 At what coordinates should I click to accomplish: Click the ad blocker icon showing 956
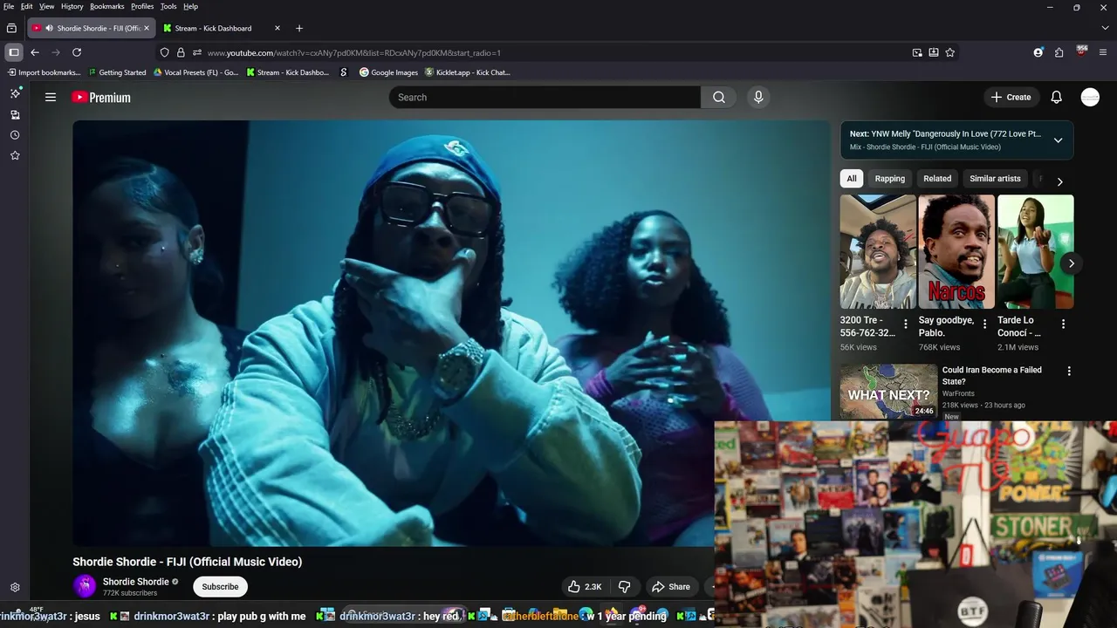coord(1082,51)
